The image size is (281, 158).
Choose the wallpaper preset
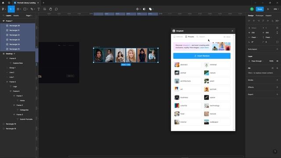217,122
